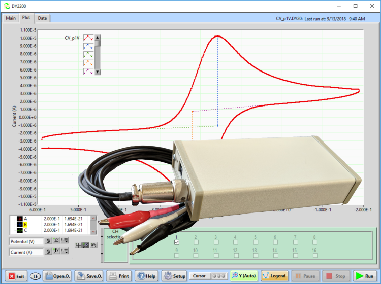The image size is (381, 284).
Task: Toggle the Potential axis lock icon
Action: [x=48, y=241]
